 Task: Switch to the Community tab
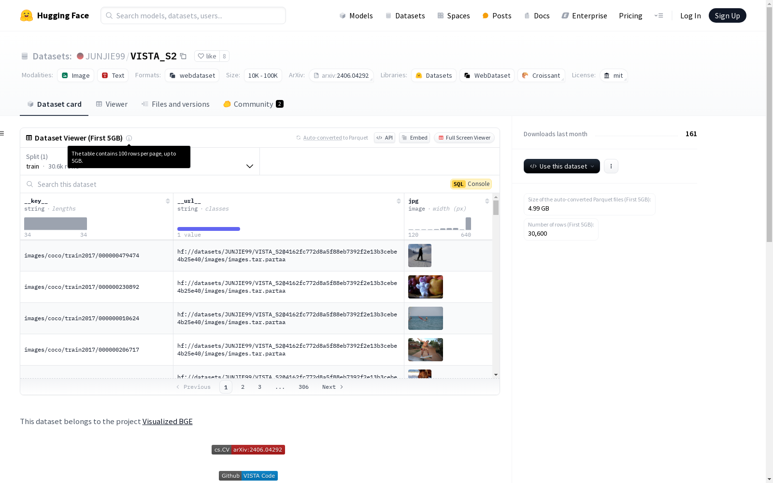(253, 104)
